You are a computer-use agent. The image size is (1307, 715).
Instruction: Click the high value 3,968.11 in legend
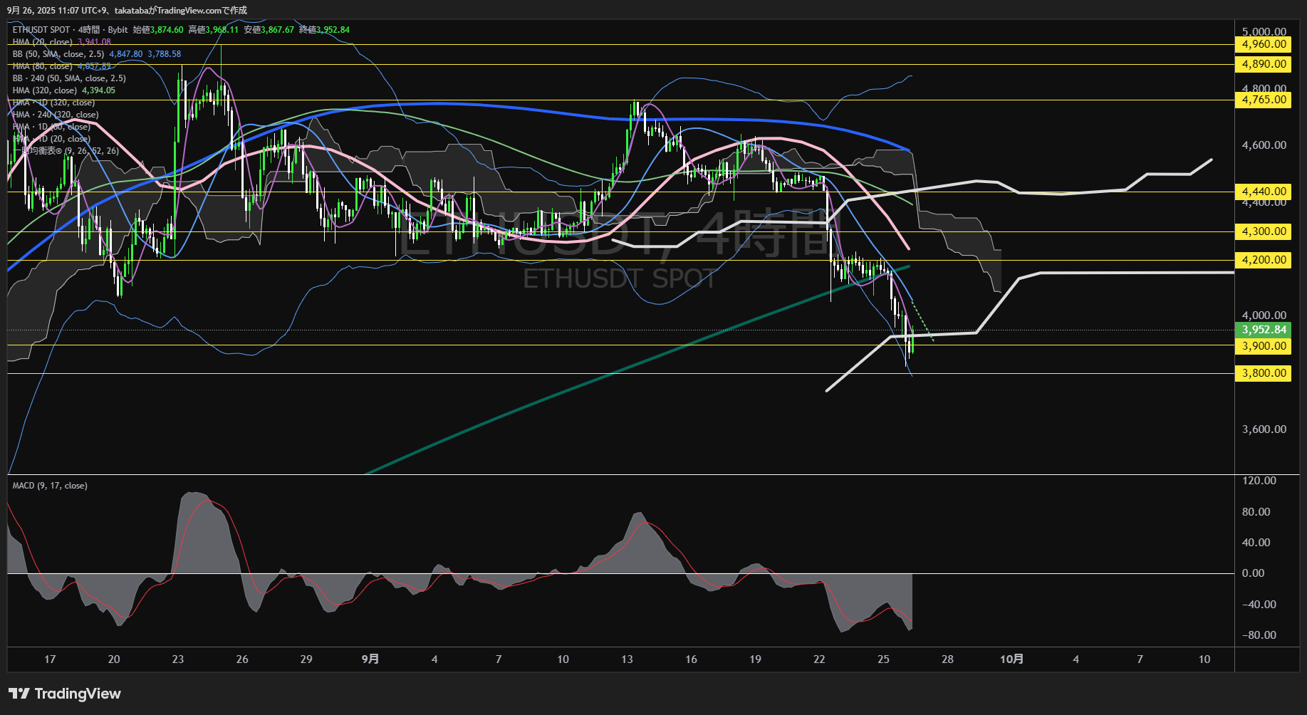(x=222, y=30)
